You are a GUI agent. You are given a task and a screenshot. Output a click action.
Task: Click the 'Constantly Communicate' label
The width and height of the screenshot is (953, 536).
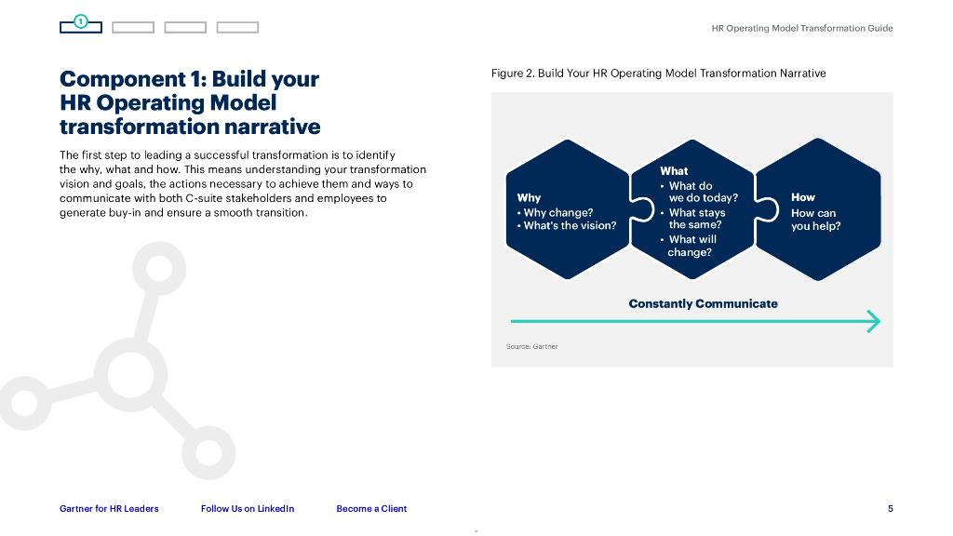[x=704, y=304]
